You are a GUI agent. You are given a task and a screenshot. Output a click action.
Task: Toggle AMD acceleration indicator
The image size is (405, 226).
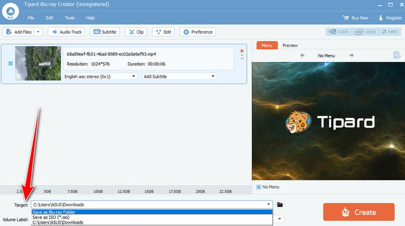tap(390, 32)
